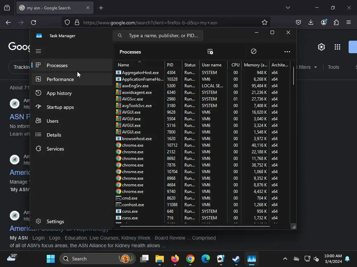Focus the Task Manager search box
This screenshot has width=357, height=267.
point(158,36)
